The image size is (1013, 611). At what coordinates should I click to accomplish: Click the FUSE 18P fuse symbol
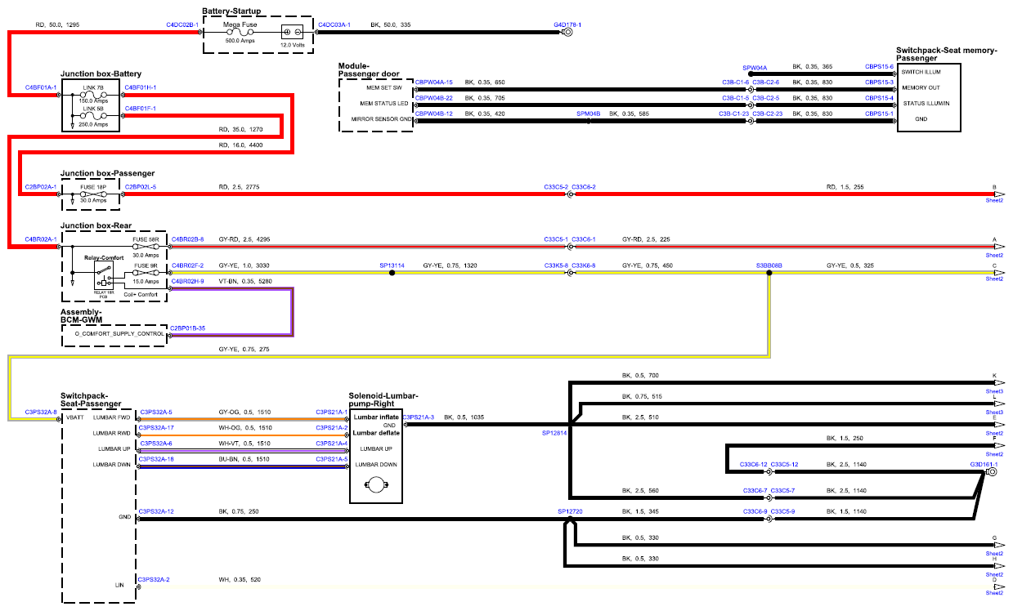[93, 194]
